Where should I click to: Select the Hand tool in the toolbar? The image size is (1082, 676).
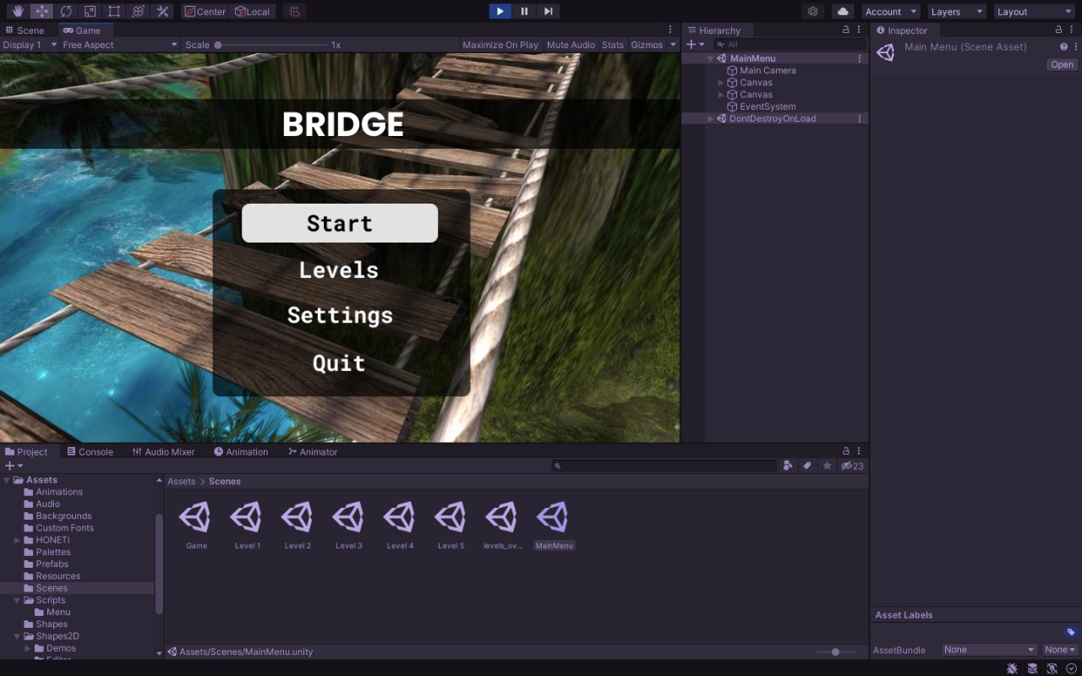[x=17, y=11]
